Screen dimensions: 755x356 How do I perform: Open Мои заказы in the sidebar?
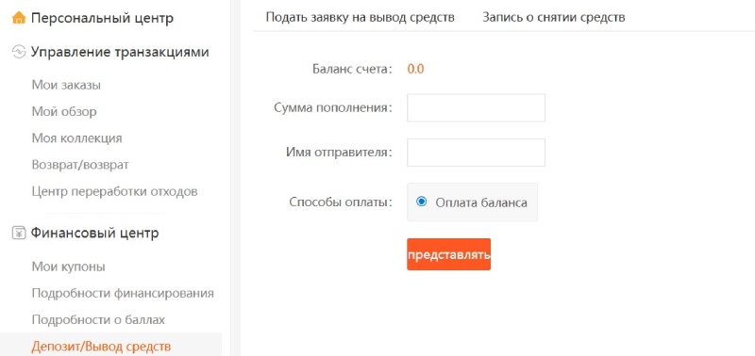(x=66, y=86)
